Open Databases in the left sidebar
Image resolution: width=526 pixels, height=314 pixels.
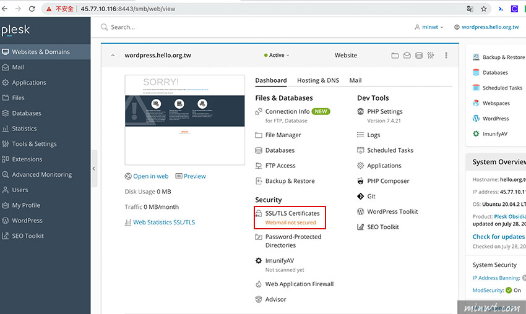[x=27, y=113]
